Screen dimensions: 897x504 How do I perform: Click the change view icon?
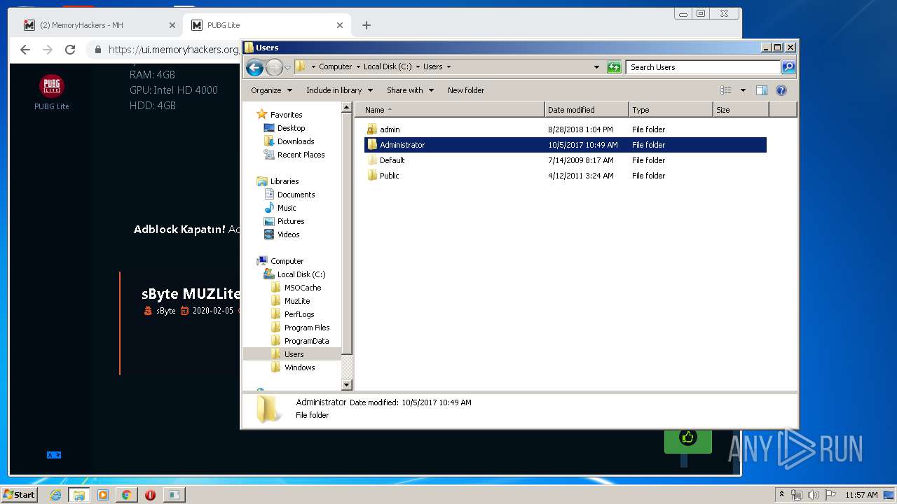(x=726, y=90)
